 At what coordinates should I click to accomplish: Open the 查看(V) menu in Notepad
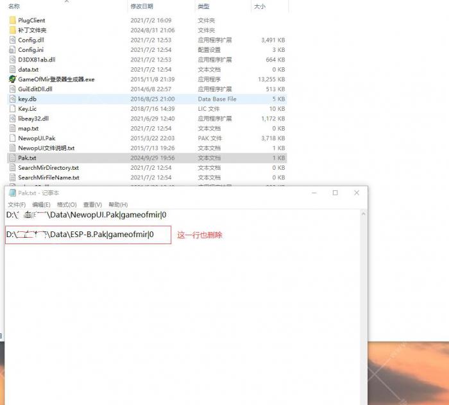[92, 205]
